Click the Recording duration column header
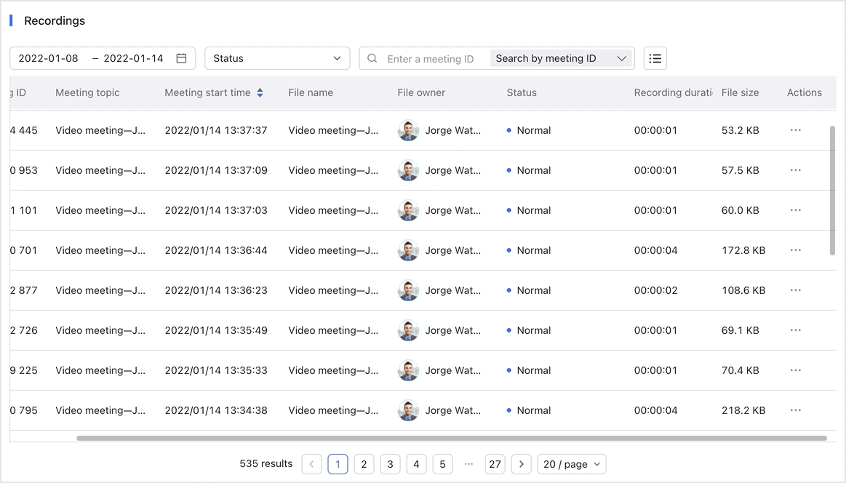Viewport: 846px width, 483px height. point(674,93)
